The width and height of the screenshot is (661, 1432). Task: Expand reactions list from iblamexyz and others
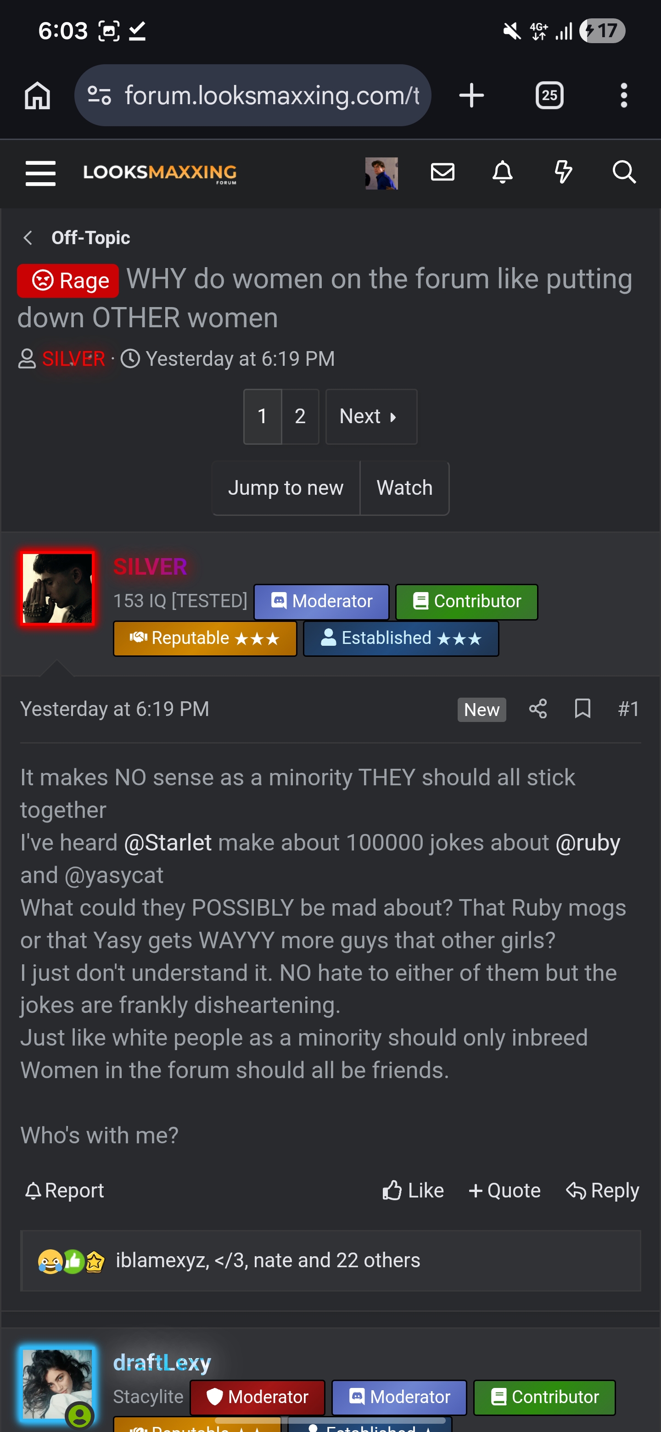tap(268, 1260)
